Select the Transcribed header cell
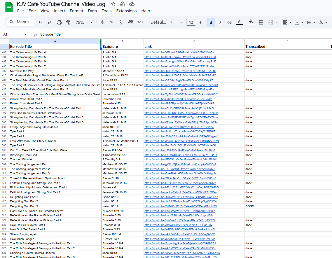Viewport: 332px width, 258px height. click(287, 47)
